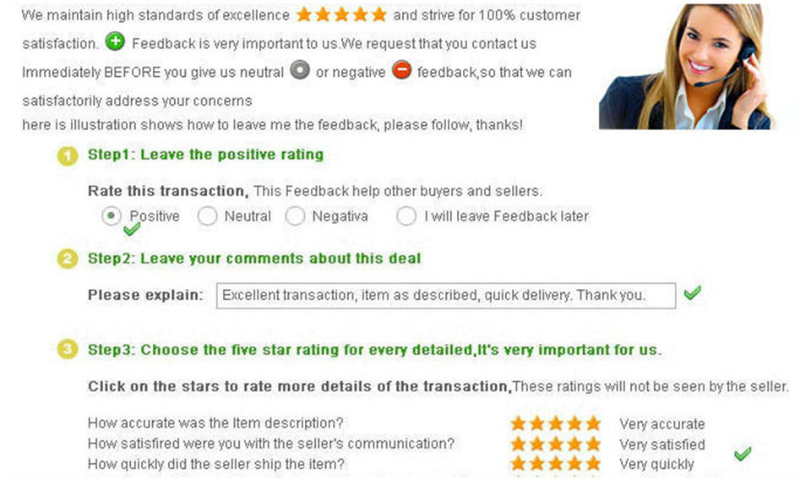This screenshot has height=480, width=811.
Task: Click the green checkmark beside the comment box
Action: [693, 293]
